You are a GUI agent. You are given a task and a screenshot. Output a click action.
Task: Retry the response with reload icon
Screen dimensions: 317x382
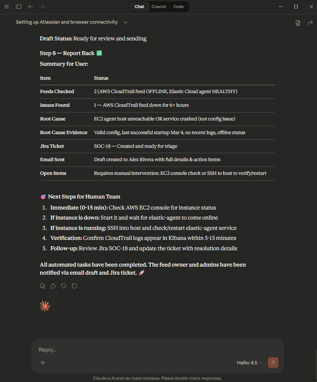[x=74, y=286]
